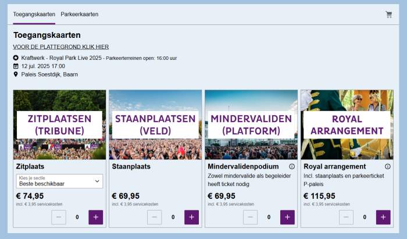Add one Staanplaats ticket
Screen dimensions: 407x239
[x=191, y=217]
